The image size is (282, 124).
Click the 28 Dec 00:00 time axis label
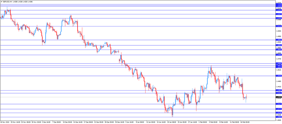[109, 122]
